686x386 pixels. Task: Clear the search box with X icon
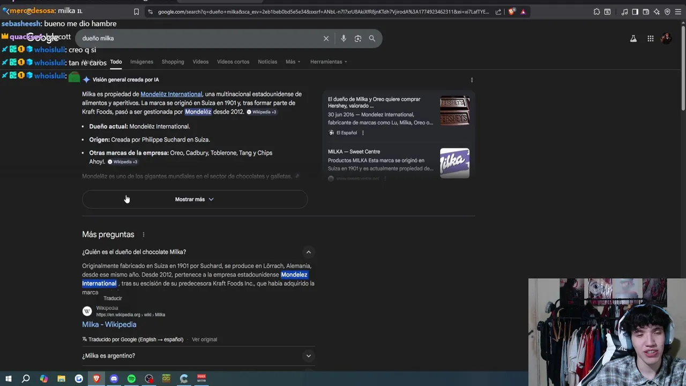point(326,39)
